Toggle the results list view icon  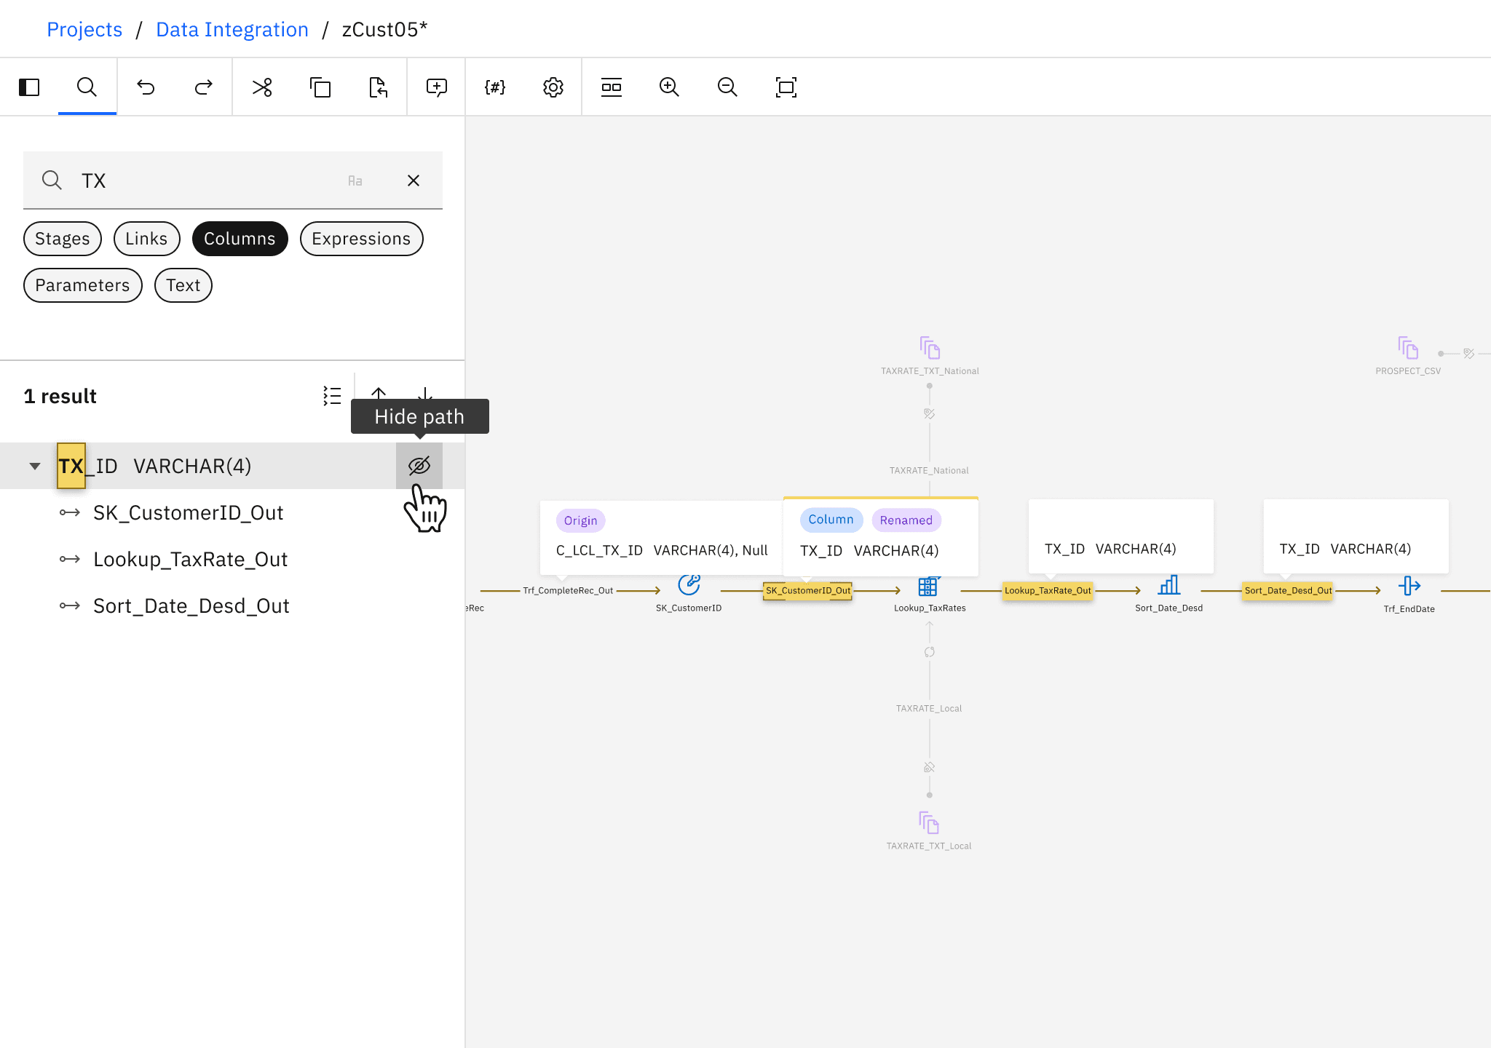(x=332, y=396)
